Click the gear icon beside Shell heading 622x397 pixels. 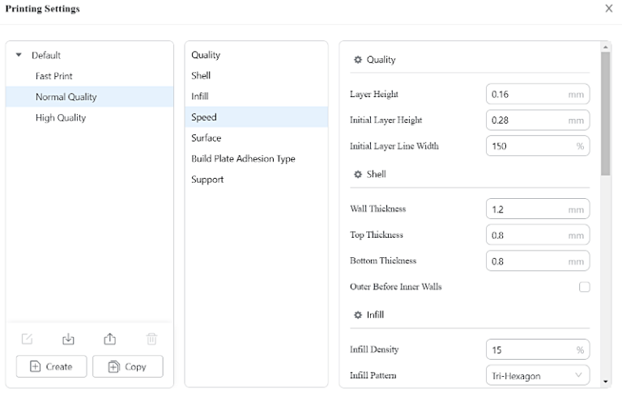(x=358, y=175)
